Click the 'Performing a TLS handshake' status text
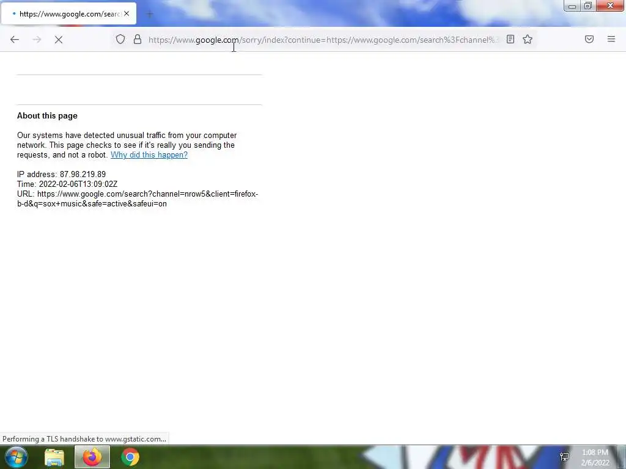The image size is (626, 469). [84, 438]
